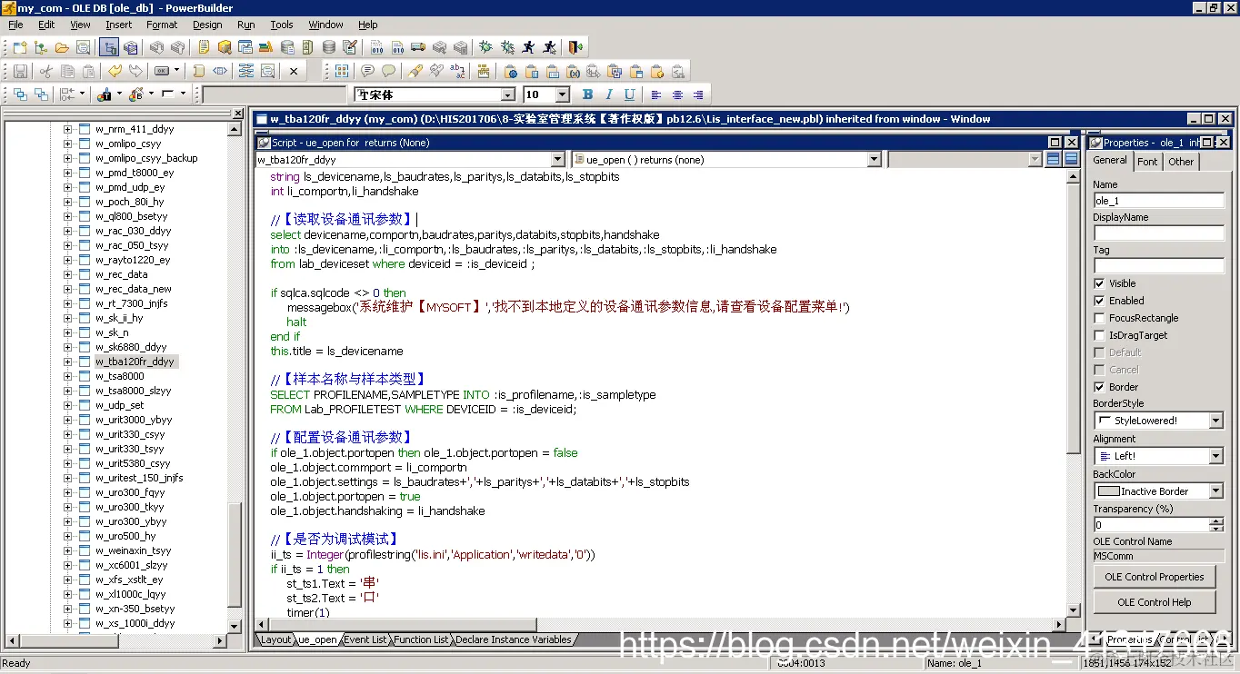Viewport: 1240px width, 674px height.
Task: Open the Insert menu
Action: tap(118, 25)
